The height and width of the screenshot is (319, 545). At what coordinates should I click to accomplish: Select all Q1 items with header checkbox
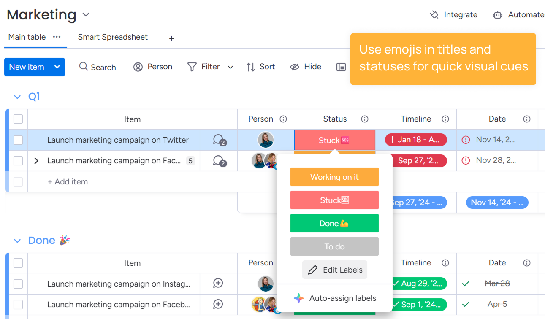coord(18,119)
